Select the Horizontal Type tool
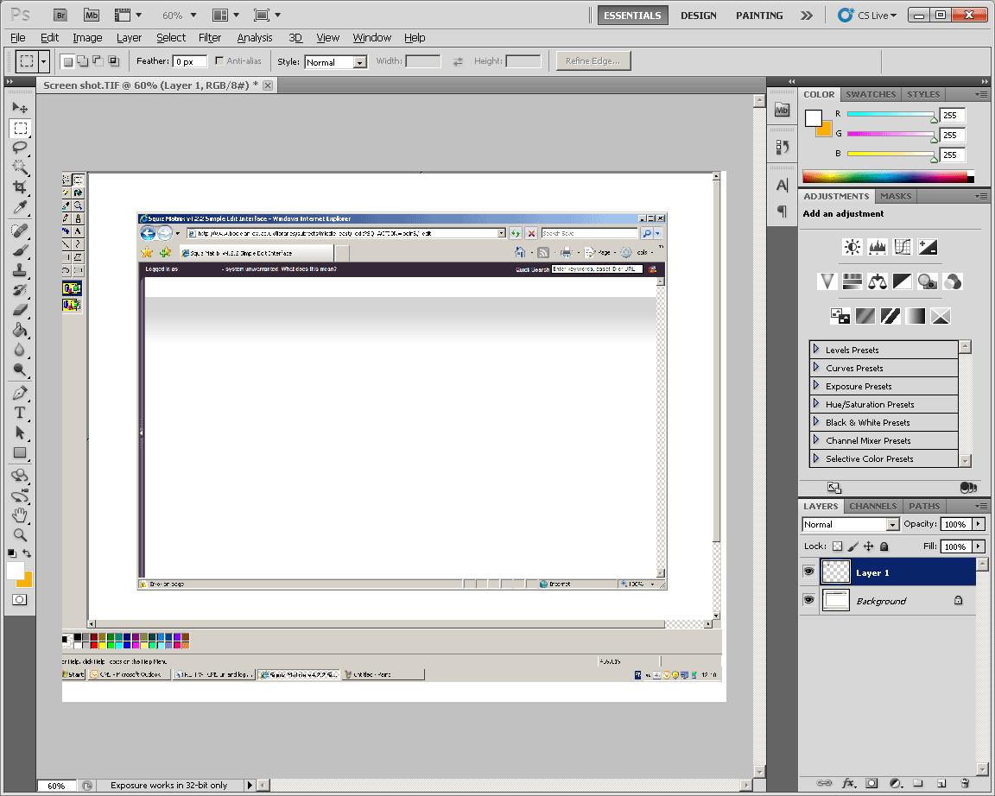 (x=20, y=413)
